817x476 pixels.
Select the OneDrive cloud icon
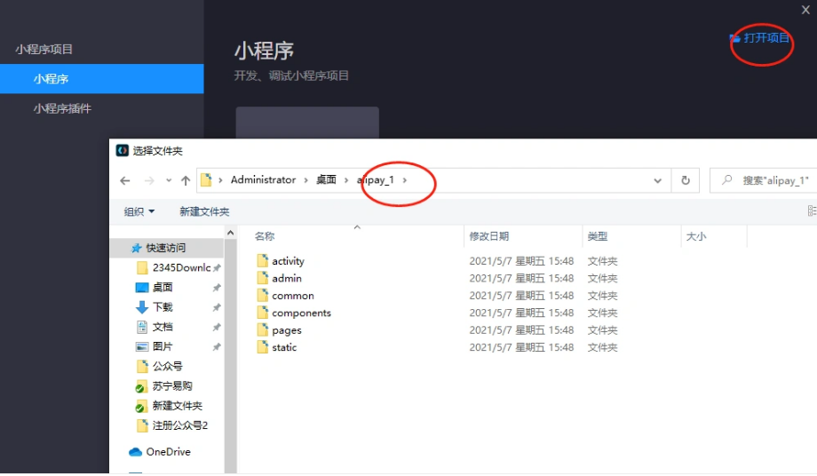[136, 452]
